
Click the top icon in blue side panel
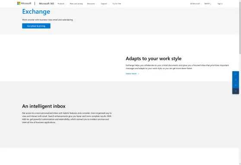(x=236, y=74)
